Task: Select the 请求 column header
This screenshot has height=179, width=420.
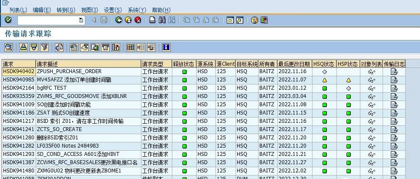Action: (19, 64)
